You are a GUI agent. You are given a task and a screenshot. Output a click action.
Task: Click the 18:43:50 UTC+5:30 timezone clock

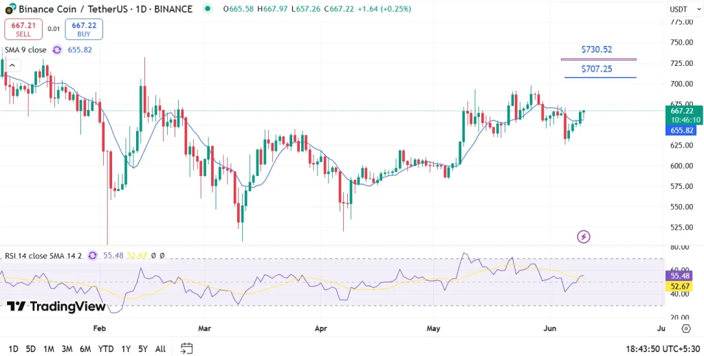(663, 349)
